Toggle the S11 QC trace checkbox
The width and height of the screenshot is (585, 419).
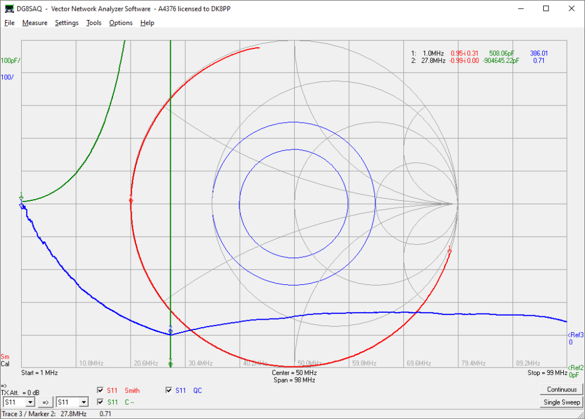coord(169,390)
